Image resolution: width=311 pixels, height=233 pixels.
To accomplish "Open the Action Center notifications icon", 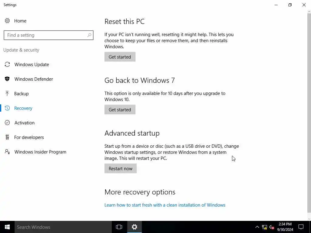I will pyautogui.click(x=301, y=227).
